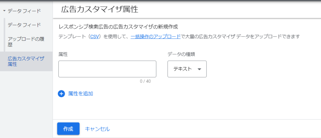321x138 pixels.
Task: Open the テキスト data type dropdown
Action: point(187,69)
